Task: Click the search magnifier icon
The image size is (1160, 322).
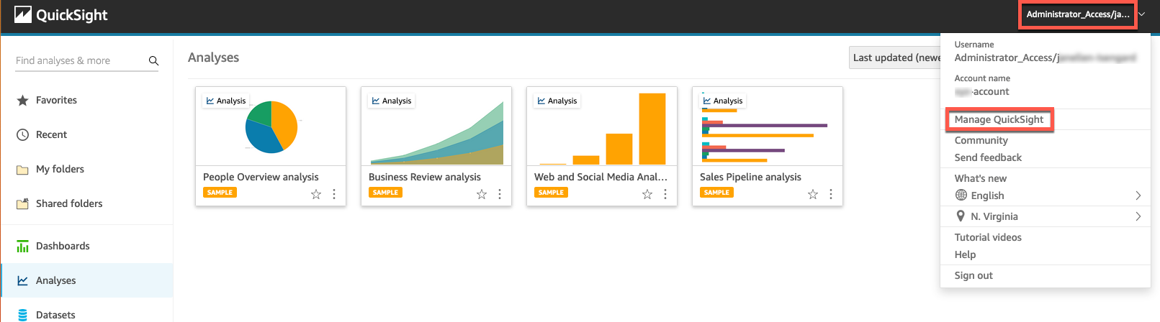Action: point(153,61)
